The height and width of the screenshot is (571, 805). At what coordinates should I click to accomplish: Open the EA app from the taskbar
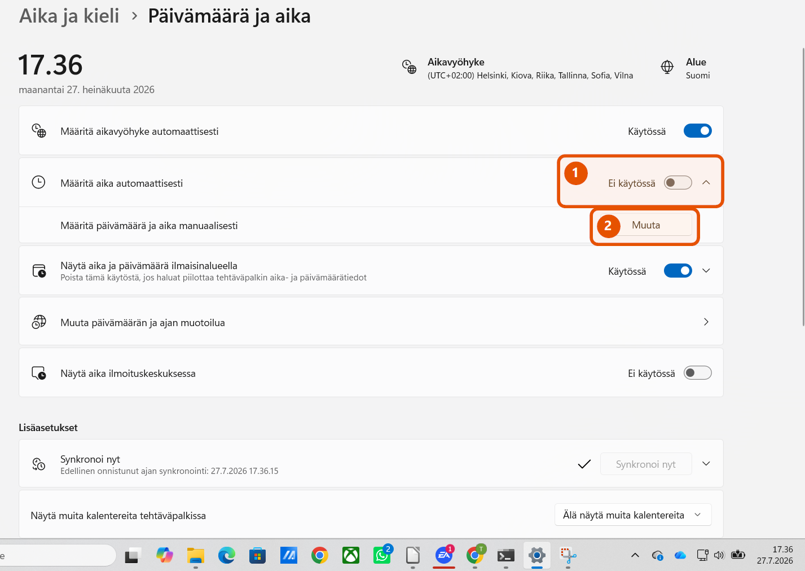444,556
